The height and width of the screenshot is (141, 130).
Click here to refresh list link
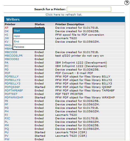point(64,14)
